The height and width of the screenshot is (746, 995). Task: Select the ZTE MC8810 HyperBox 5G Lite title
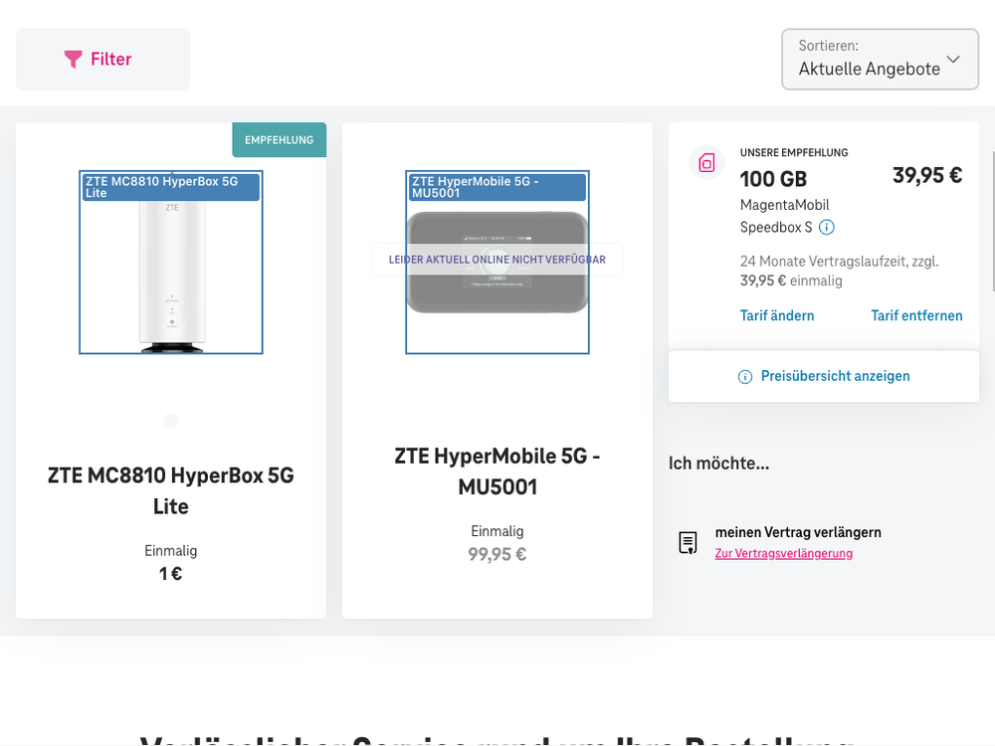tap(170, 490)
